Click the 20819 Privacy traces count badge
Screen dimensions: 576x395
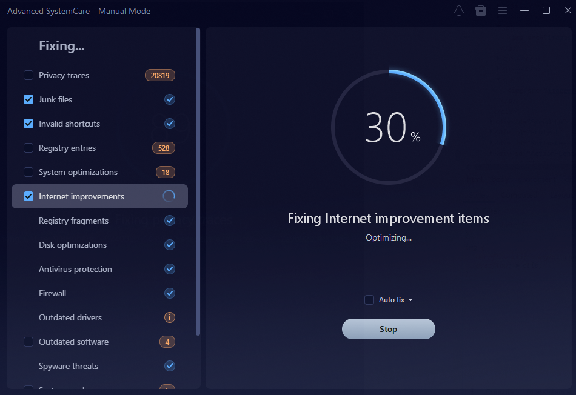(x=160, y=75)
